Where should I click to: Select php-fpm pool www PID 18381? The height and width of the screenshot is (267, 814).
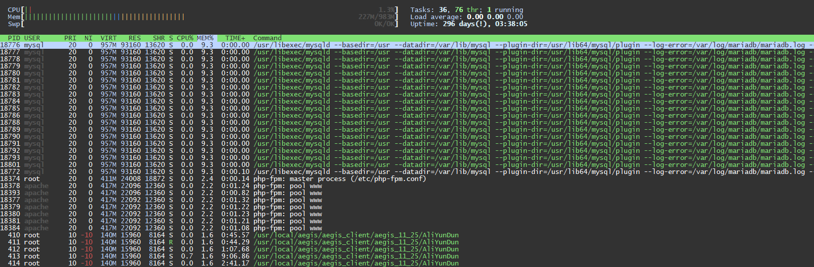161,221
